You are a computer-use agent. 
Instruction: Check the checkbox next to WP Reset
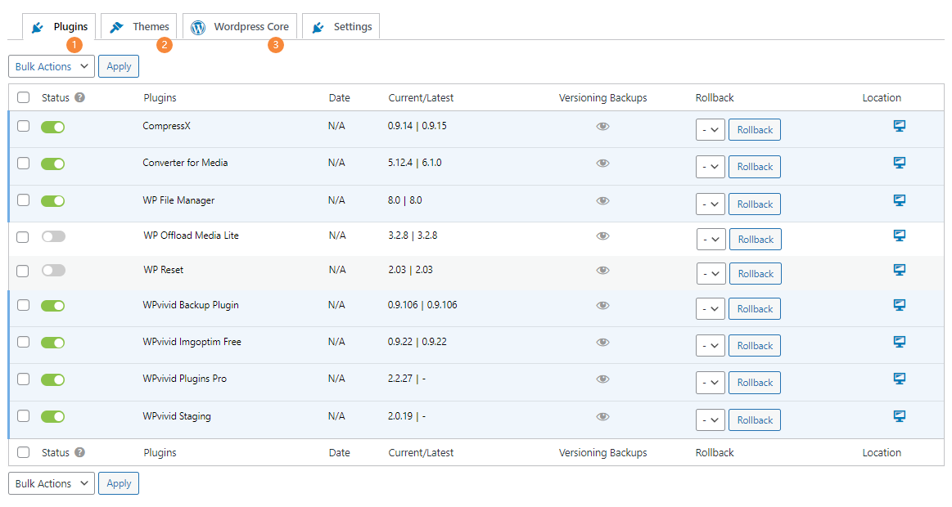(23, 270)
